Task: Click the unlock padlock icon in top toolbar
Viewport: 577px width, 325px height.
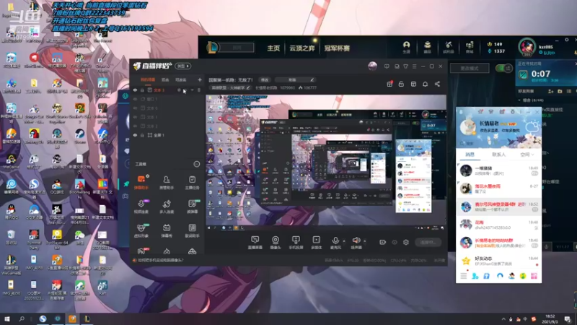Action: (401, 84)
